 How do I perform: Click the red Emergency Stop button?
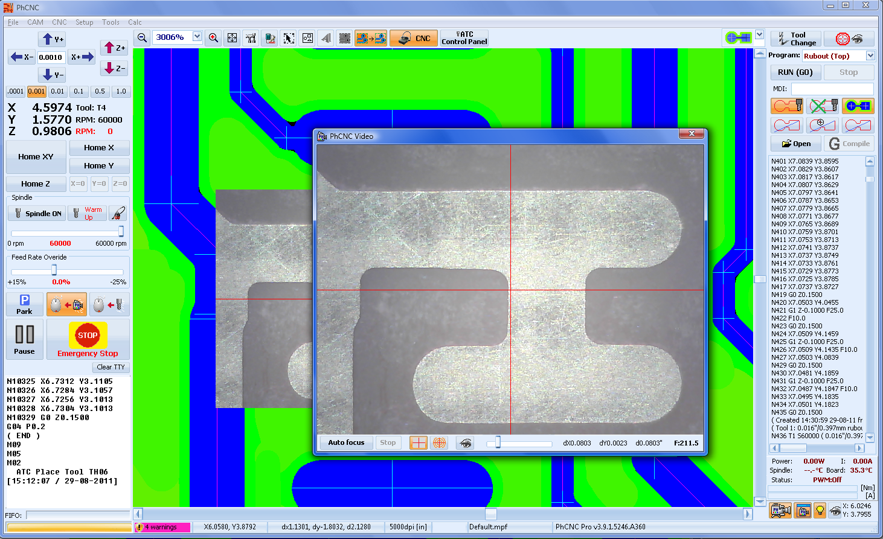(x=88, y=339)
